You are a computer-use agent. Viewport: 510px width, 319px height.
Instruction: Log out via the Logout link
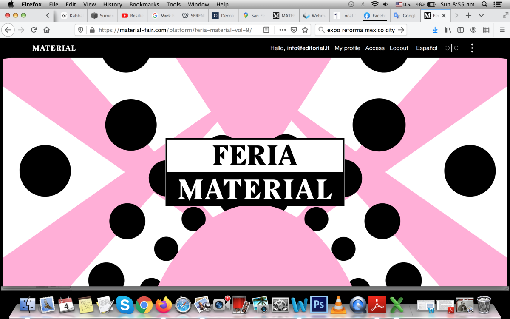(x=399, y=48)
